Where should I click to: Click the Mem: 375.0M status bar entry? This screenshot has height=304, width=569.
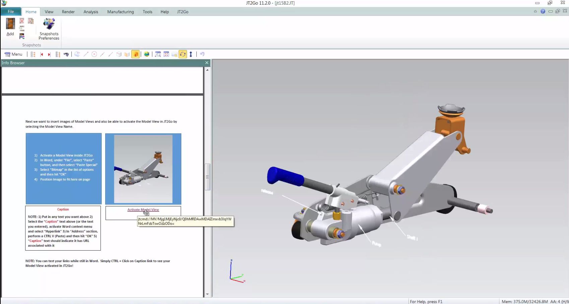pos(525,302)
